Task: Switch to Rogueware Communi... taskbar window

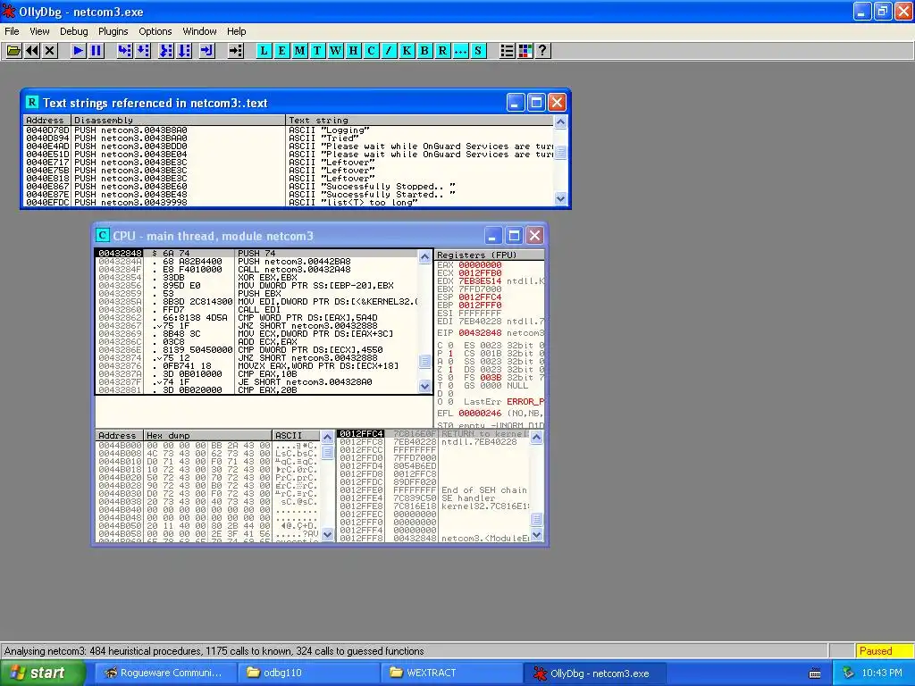Action: point(165,673)
